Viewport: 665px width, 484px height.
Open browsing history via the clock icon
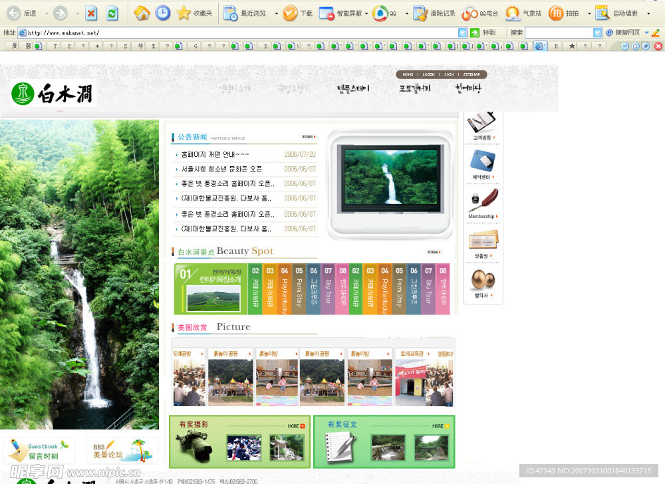click(x=162, y=13)
